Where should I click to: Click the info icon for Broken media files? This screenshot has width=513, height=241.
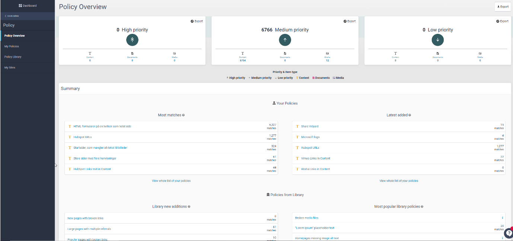(x=502, y=218)
